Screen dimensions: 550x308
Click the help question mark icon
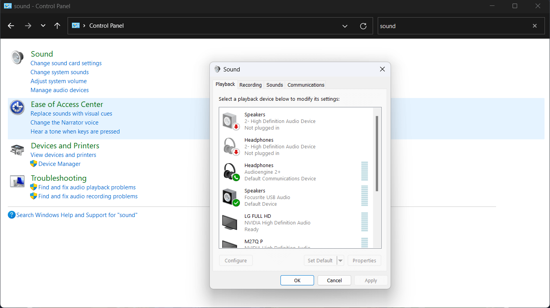pos(12,215)
